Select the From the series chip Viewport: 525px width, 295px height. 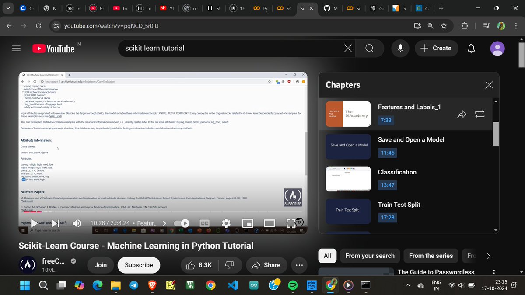pyautogui.click(x=431, y=256)
